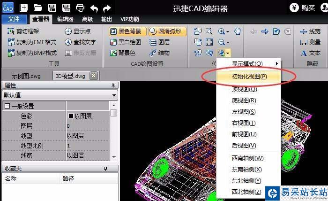The image size is (328, 201).
Task: Open 查找文字 find text tool
Action: 80,42
